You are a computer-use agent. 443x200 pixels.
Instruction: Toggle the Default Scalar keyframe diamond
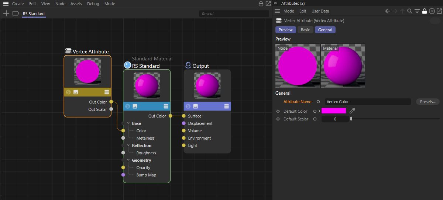click(x=278, y=119)
